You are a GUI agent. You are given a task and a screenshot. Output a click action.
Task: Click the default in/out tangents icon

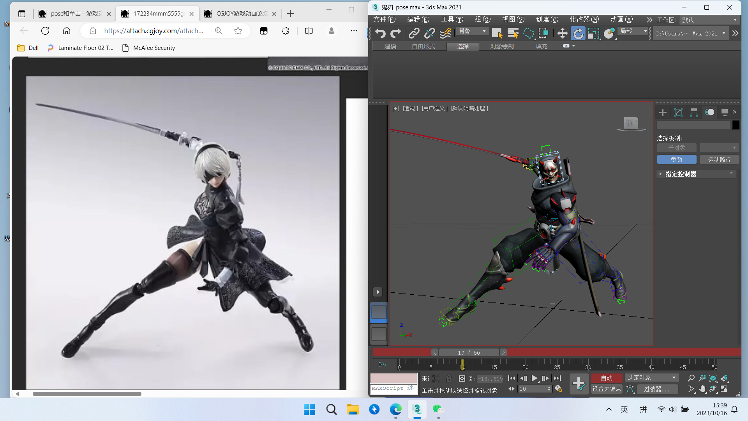click(630, 389)
